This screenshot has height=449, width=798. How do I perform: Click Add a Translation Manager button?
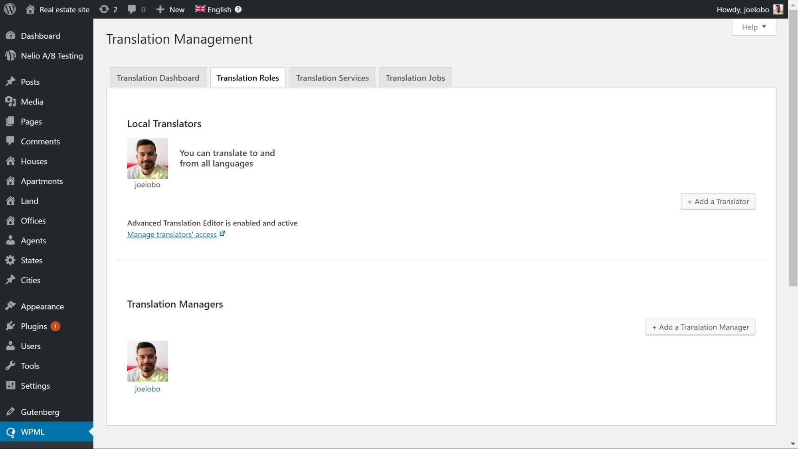pos(700,327)
